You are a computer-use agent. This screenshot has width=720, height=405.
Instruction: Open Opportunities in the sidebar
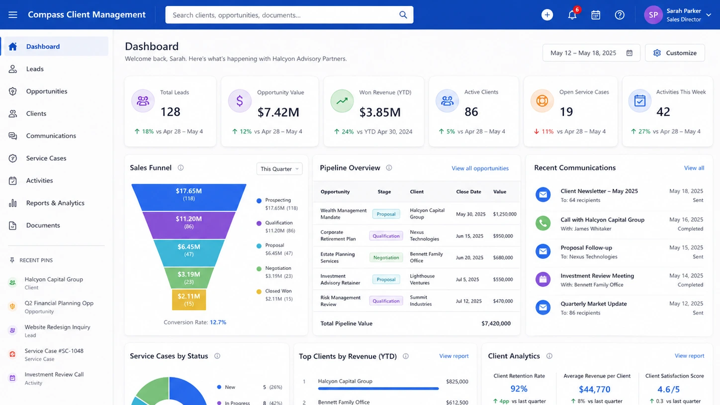point(56,91)
